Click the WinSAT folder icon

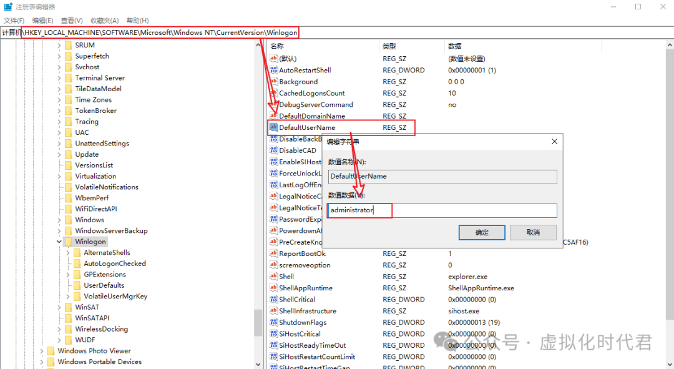pyautogui.click(x=68, y=307)
